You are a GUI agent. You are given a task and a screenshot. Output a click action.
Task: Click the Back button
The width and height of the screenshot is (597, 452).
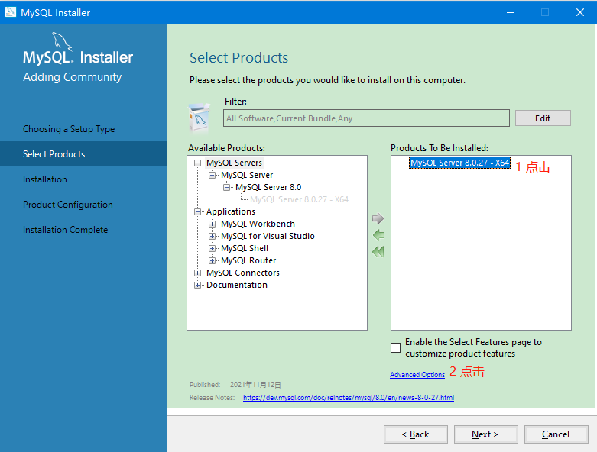point(415,434)
